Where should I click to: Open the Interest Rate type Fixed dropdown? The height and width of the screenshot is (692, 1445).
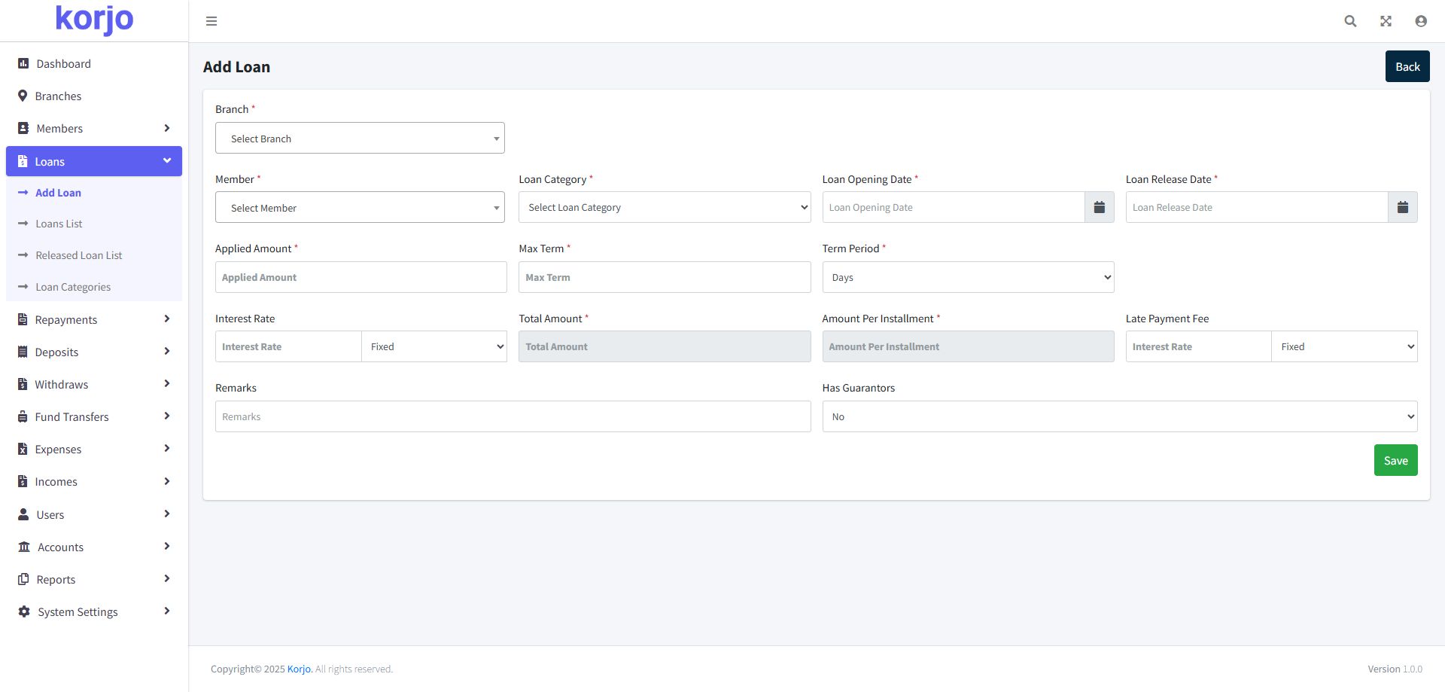434,347
